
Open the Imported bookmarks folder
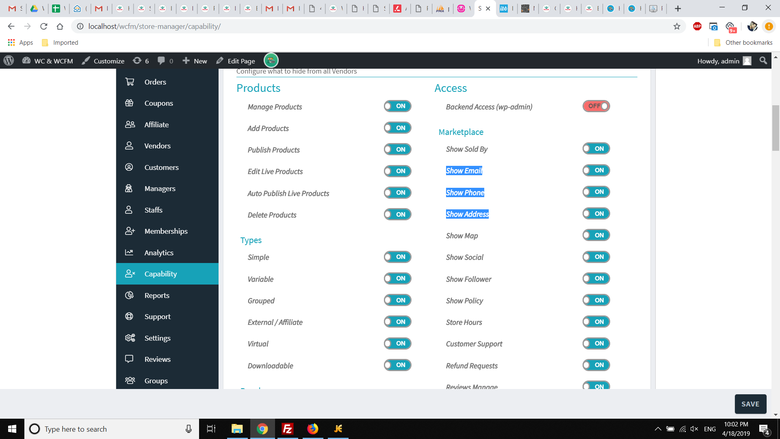coord(60,43)
